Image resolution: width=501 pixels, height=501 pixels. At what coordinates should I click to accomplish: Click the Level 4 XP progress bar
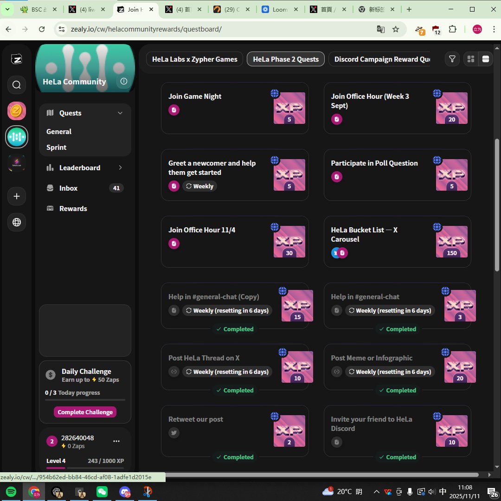pos(85,468)
